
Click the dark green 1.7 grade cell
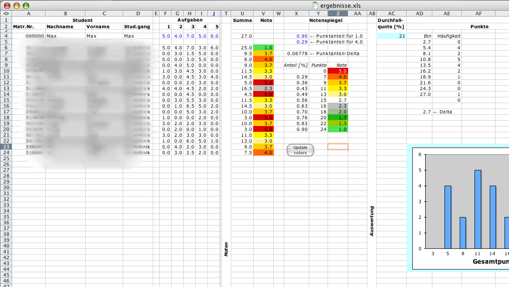point(337,117)
